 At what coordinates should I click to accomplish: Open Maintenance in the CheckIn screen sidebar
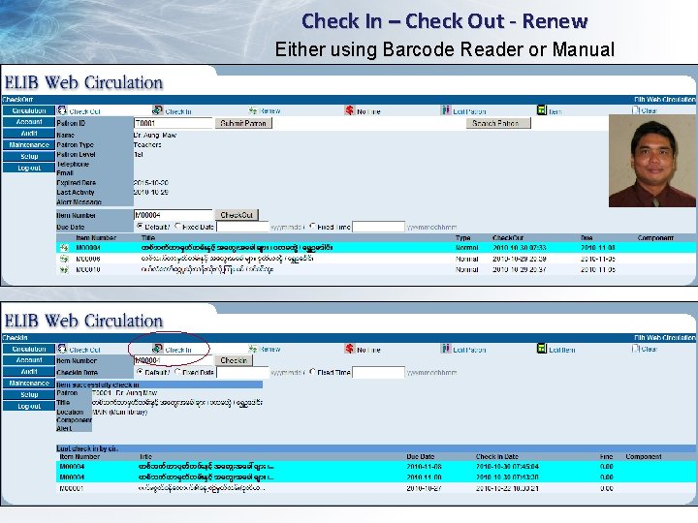[29, 384]
